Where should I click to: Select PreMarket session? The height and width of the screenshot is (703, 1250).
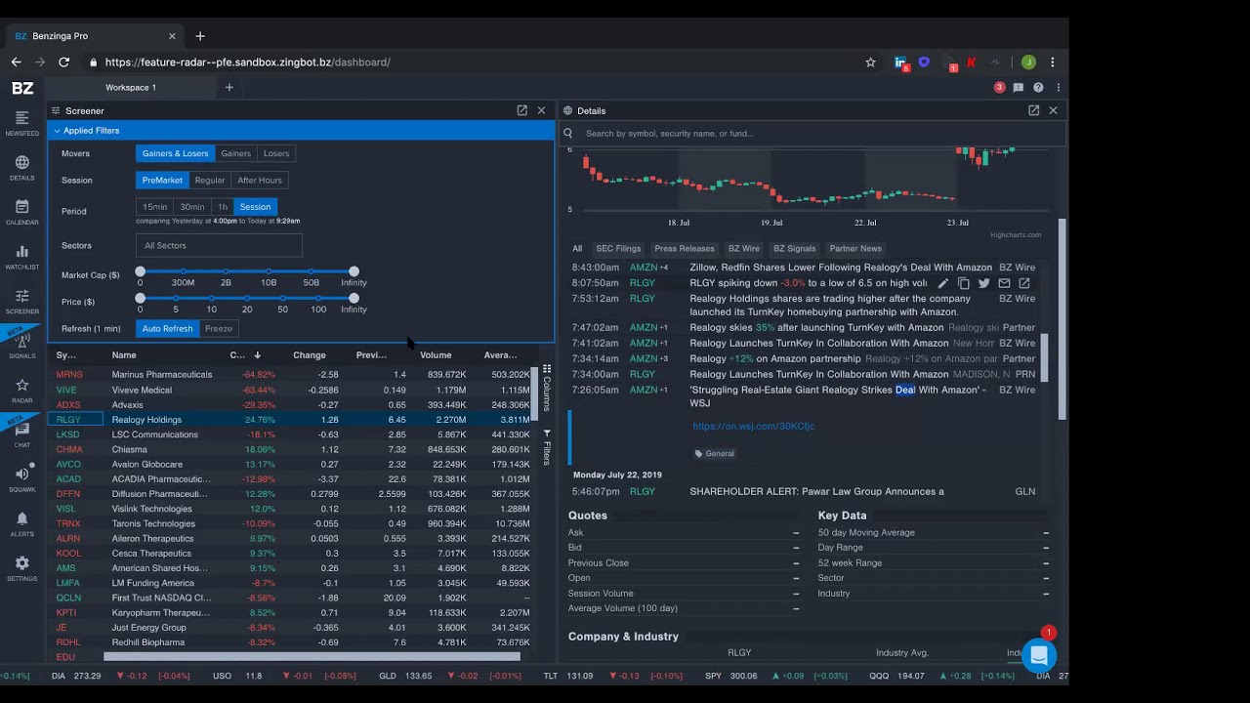[x=162, y=180]
